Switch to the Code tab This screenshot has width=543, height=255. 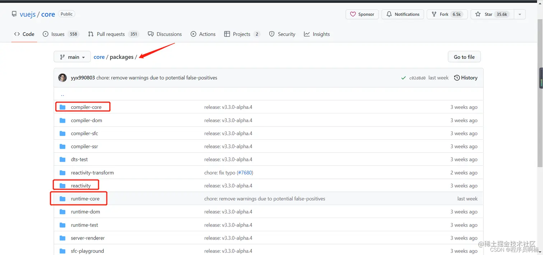pos(24,34)
